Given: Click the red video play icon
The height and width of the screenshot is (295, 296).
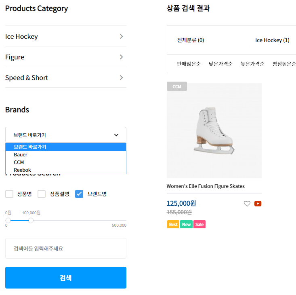Looking at the screenshot, I should coord(258,204).
